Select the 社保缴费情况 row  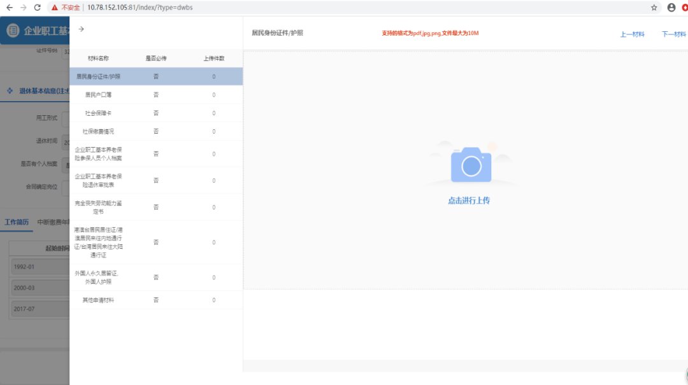point(156,132)
